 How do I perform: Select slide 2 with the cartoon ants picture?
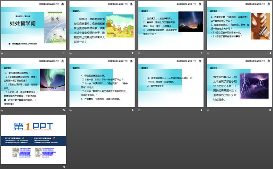click(x=102, y=25)
